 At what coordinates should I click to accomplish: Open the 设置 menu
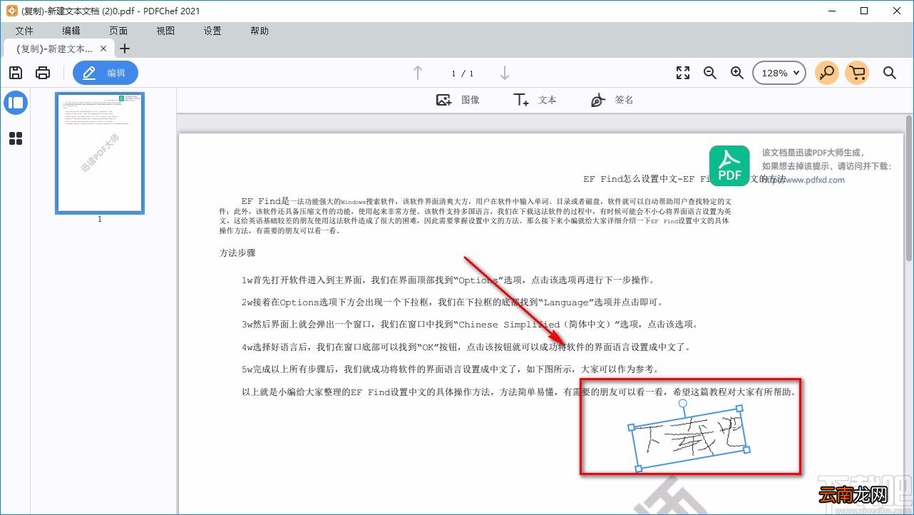tap(212, 31)
